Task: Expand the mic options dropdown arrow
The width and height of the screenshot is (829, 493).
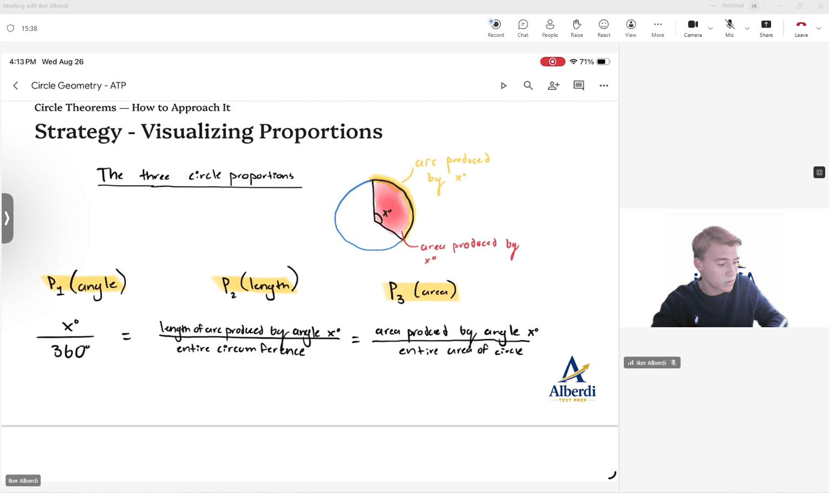Action: click(x=747, y=28)
